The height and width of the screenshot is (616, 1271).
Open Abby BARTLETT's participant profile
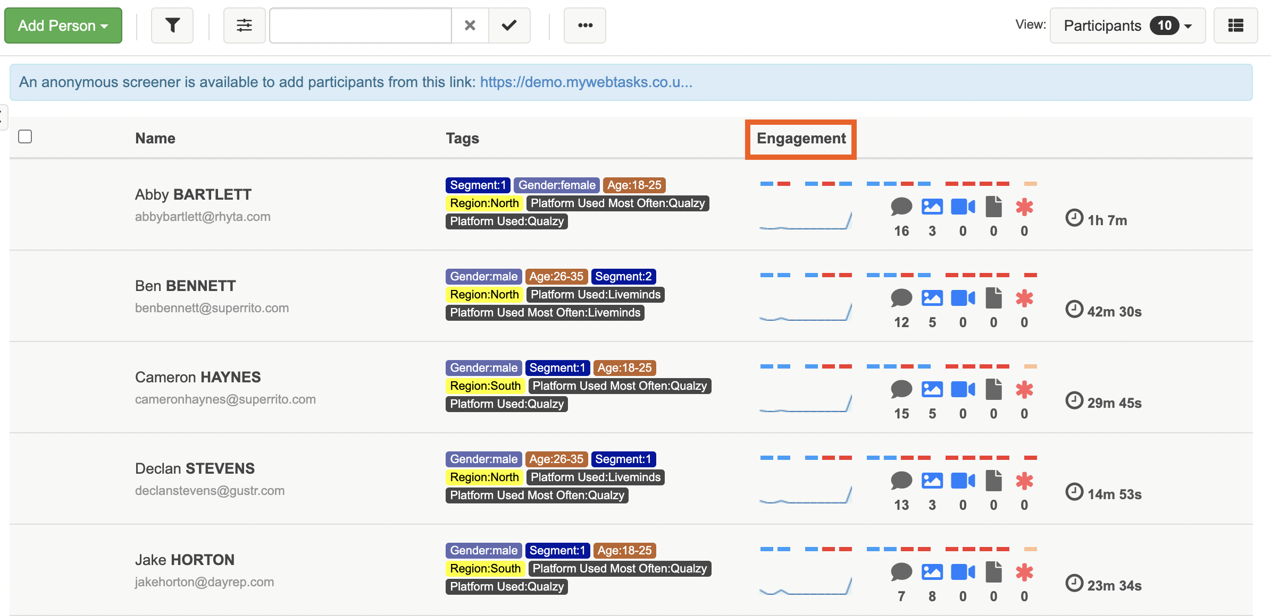(x=193, y=194)
